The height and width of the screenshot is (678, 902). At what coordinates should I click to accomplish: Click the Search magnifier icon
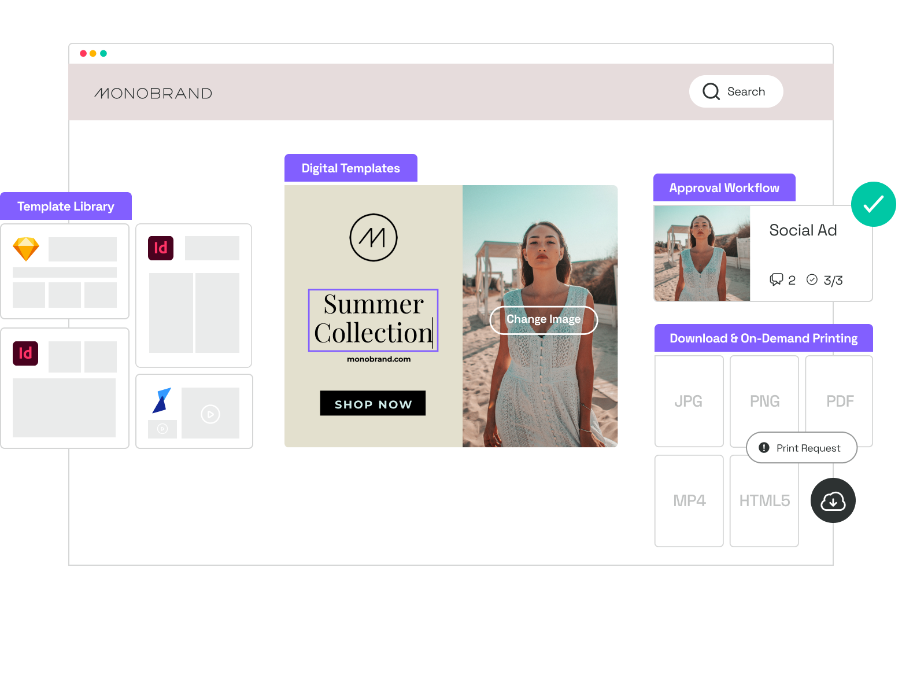pyautogui.click(x=711, y=91)
